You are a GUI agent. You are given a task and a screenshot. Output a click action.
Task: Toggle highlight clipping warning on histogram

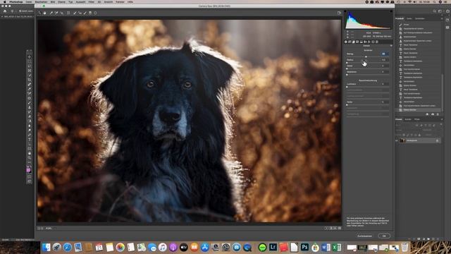click(x=391, y=11)
